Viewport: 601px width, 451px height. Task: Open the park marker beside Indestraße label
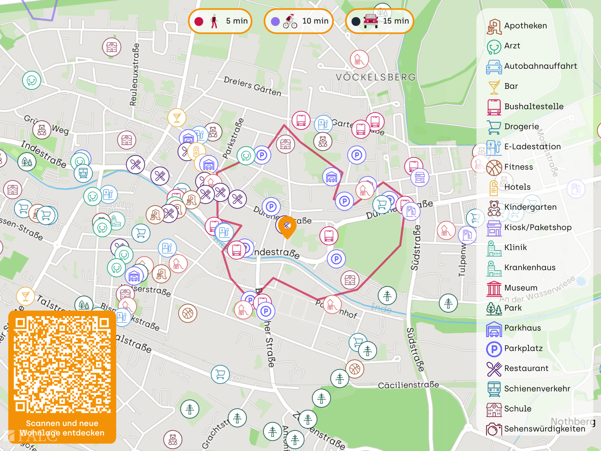pos(27,162)
